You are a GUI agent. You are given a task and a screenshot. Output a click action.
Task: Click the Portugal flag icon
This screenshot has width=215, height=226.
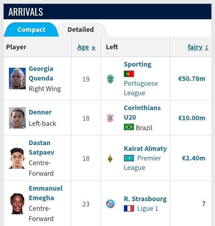129,74
